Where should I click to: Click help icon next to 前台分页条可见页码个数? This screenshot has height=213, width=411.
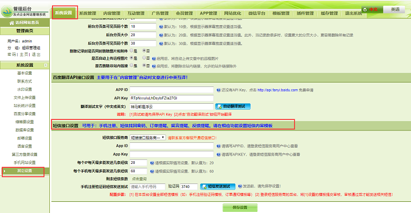coord(161,27)
